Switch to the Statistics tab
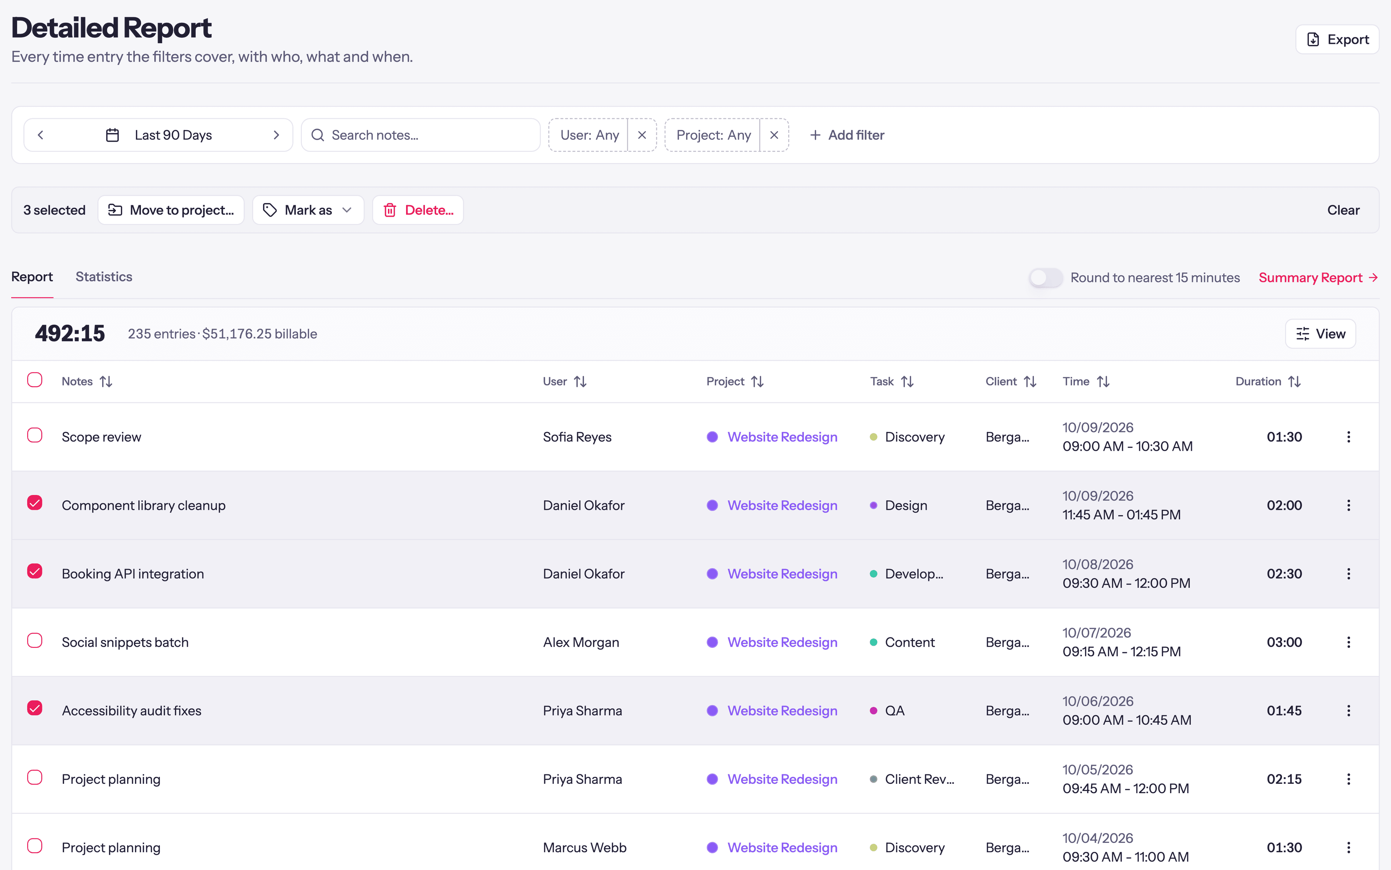The height and width of the screenshot is (870, 1391). pos(104,277)
